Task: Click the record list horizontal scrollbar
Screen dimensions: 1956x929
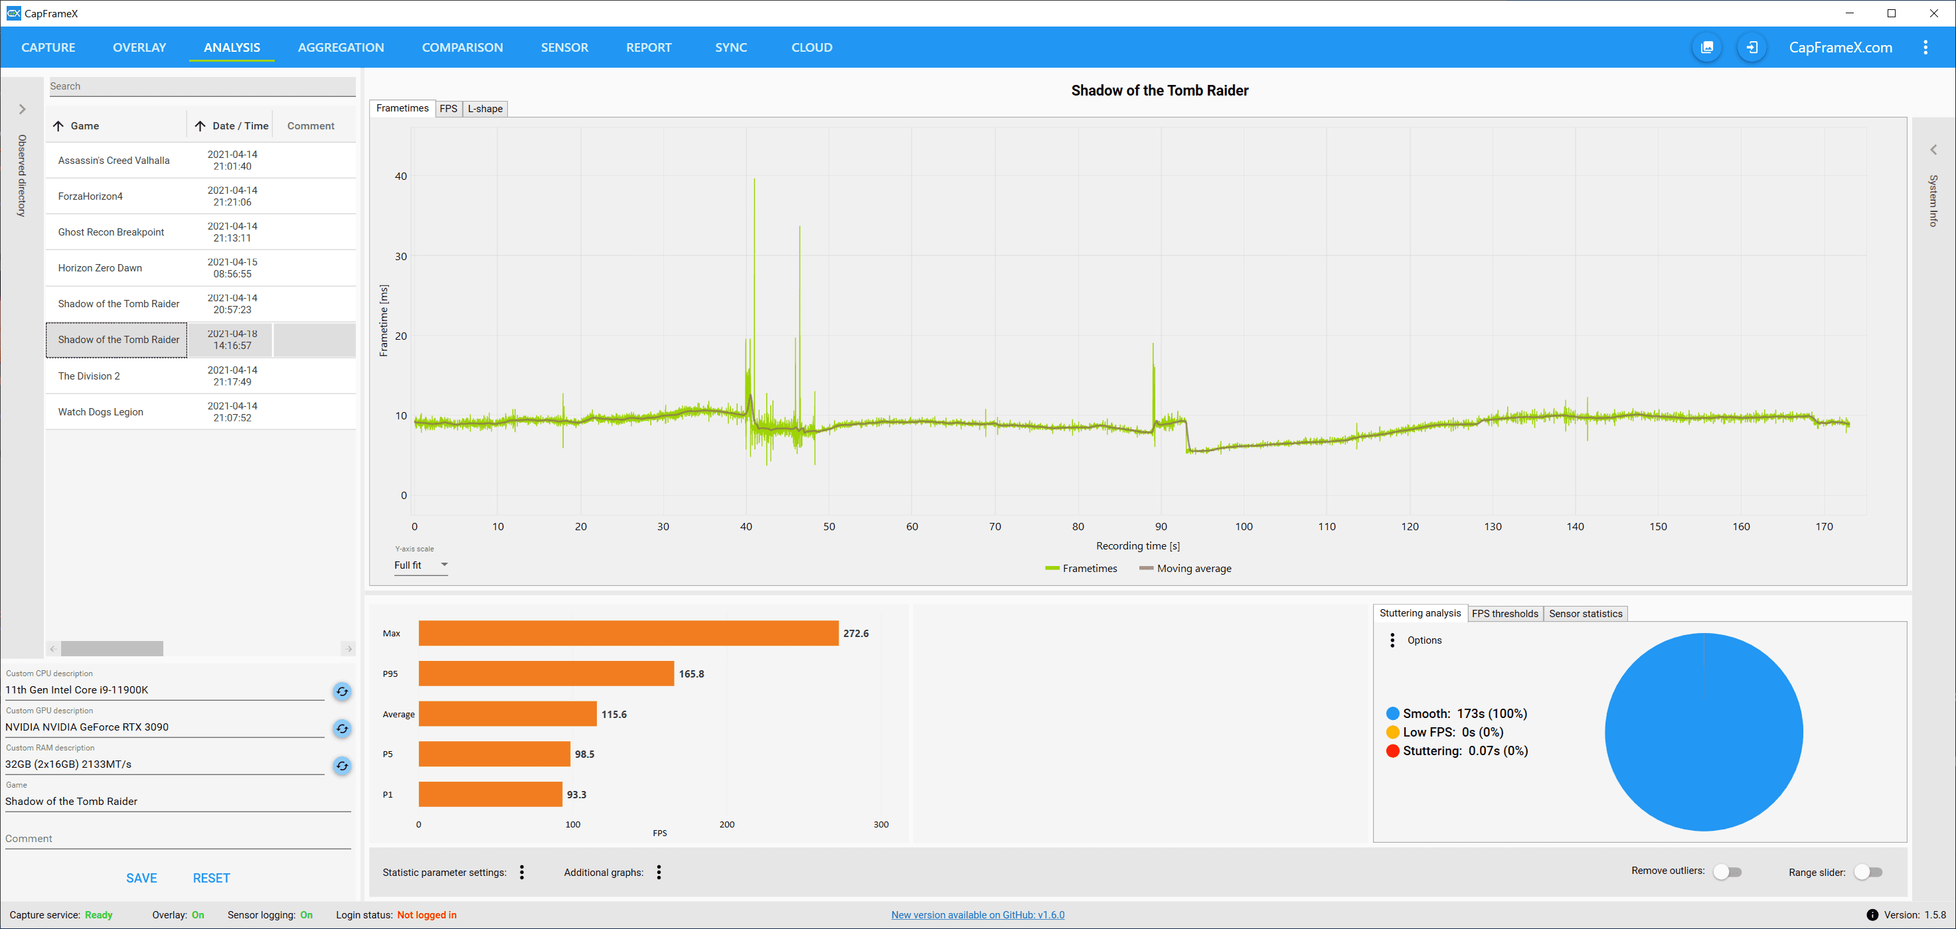Action: pyautogui.click(x=112, y=648)
